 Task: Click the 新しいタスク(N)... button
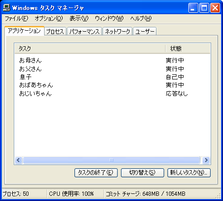[x=189, y=173]
